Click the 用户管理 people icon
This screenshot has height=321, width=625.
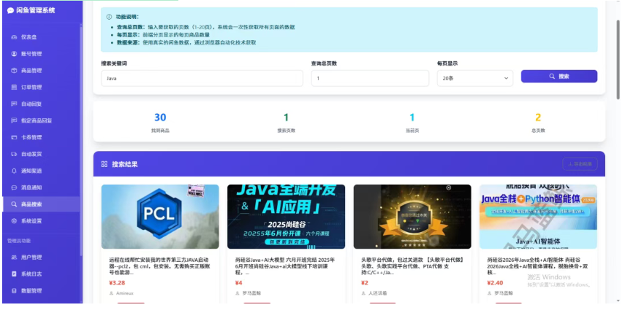(14, 258)
